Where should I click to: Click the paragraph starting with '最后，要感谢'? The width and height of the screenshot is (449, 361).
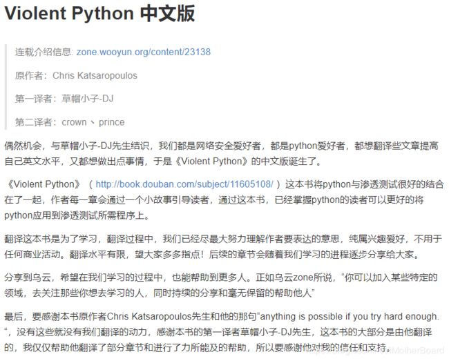(x=221, y=332)
